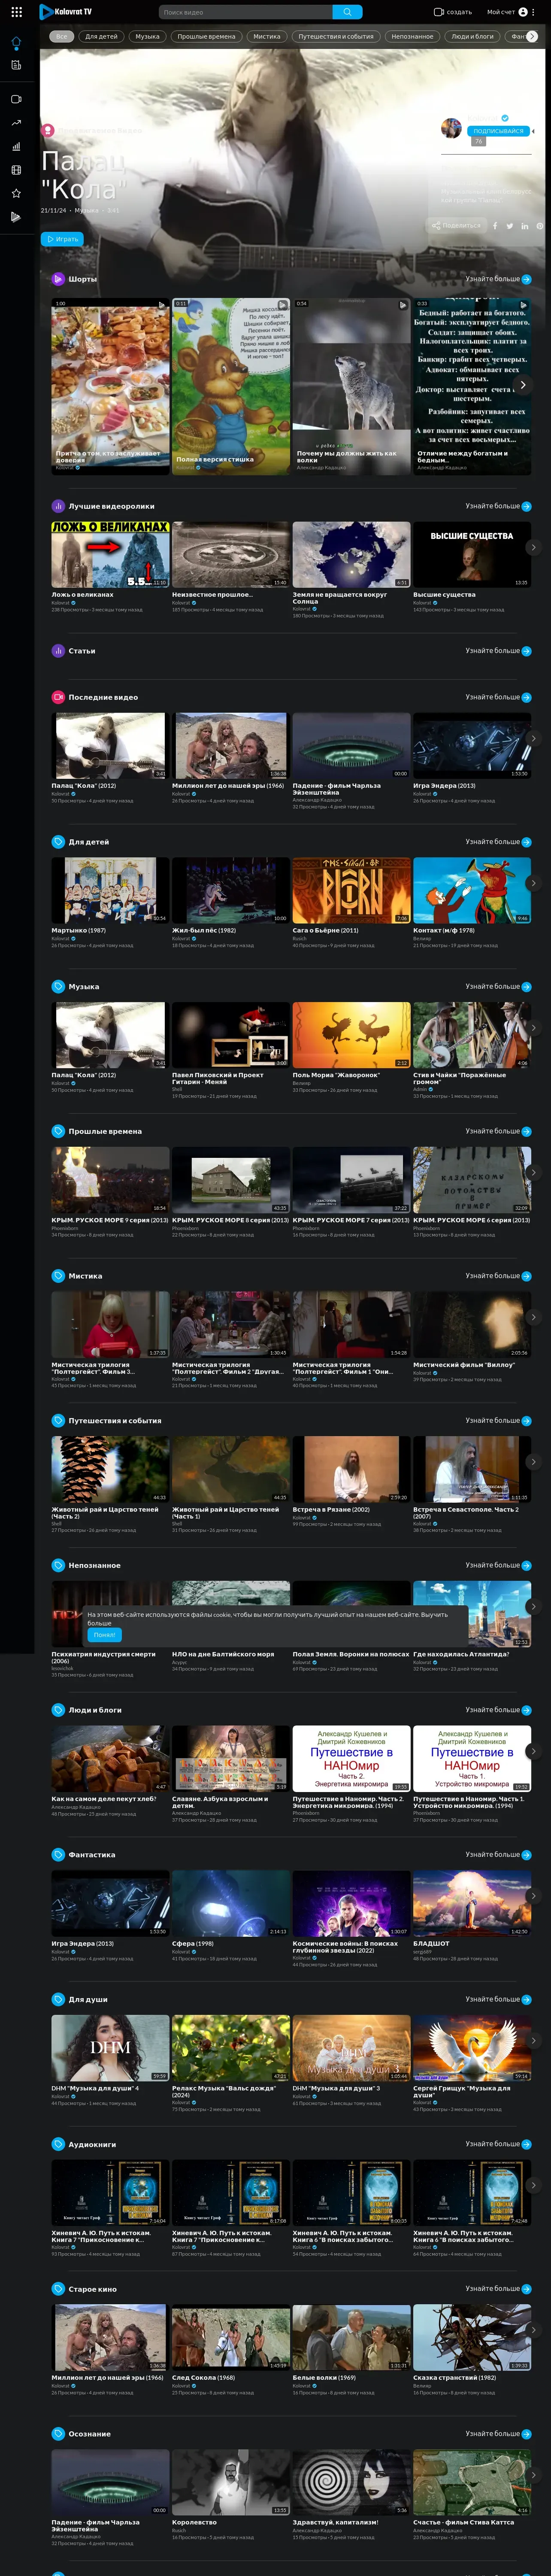Select the 'Люди и блоги' category chip

pos(472,36)
